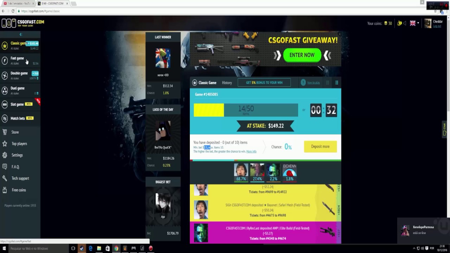Close the giveaway banner
450x253 pixels.
tap(339, 34)
